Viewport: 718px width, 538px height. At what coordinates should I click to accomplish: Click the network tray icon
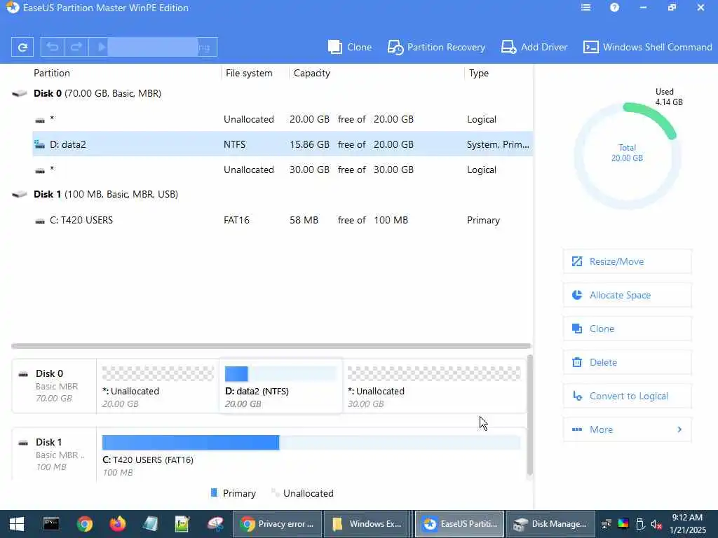[x=607, y=524]
